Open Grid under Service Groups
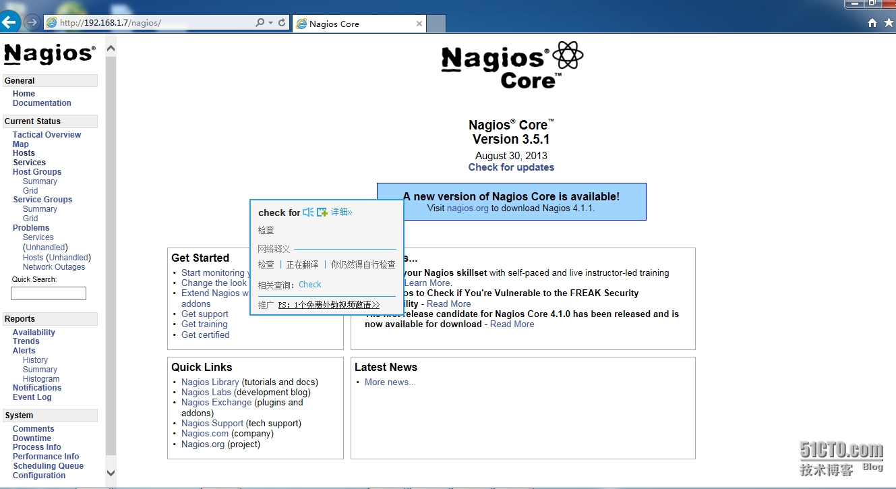This screenshot has width=896, height=489. point(30,219)
